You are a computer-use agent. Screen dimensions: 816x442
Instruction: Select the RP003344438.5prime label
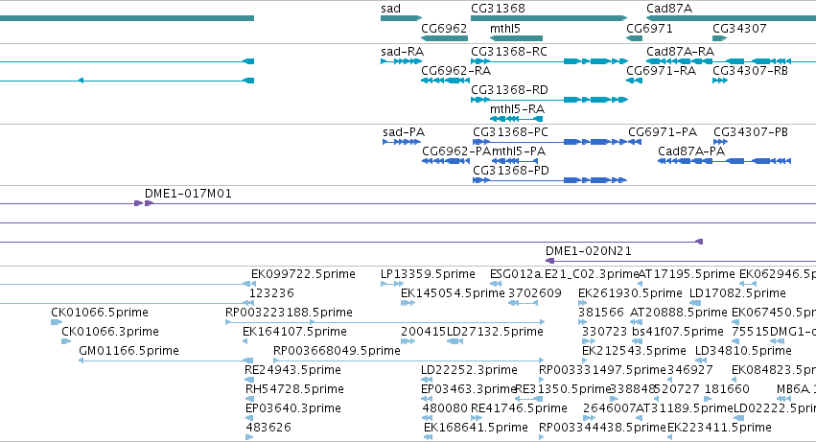coord(602,428)
